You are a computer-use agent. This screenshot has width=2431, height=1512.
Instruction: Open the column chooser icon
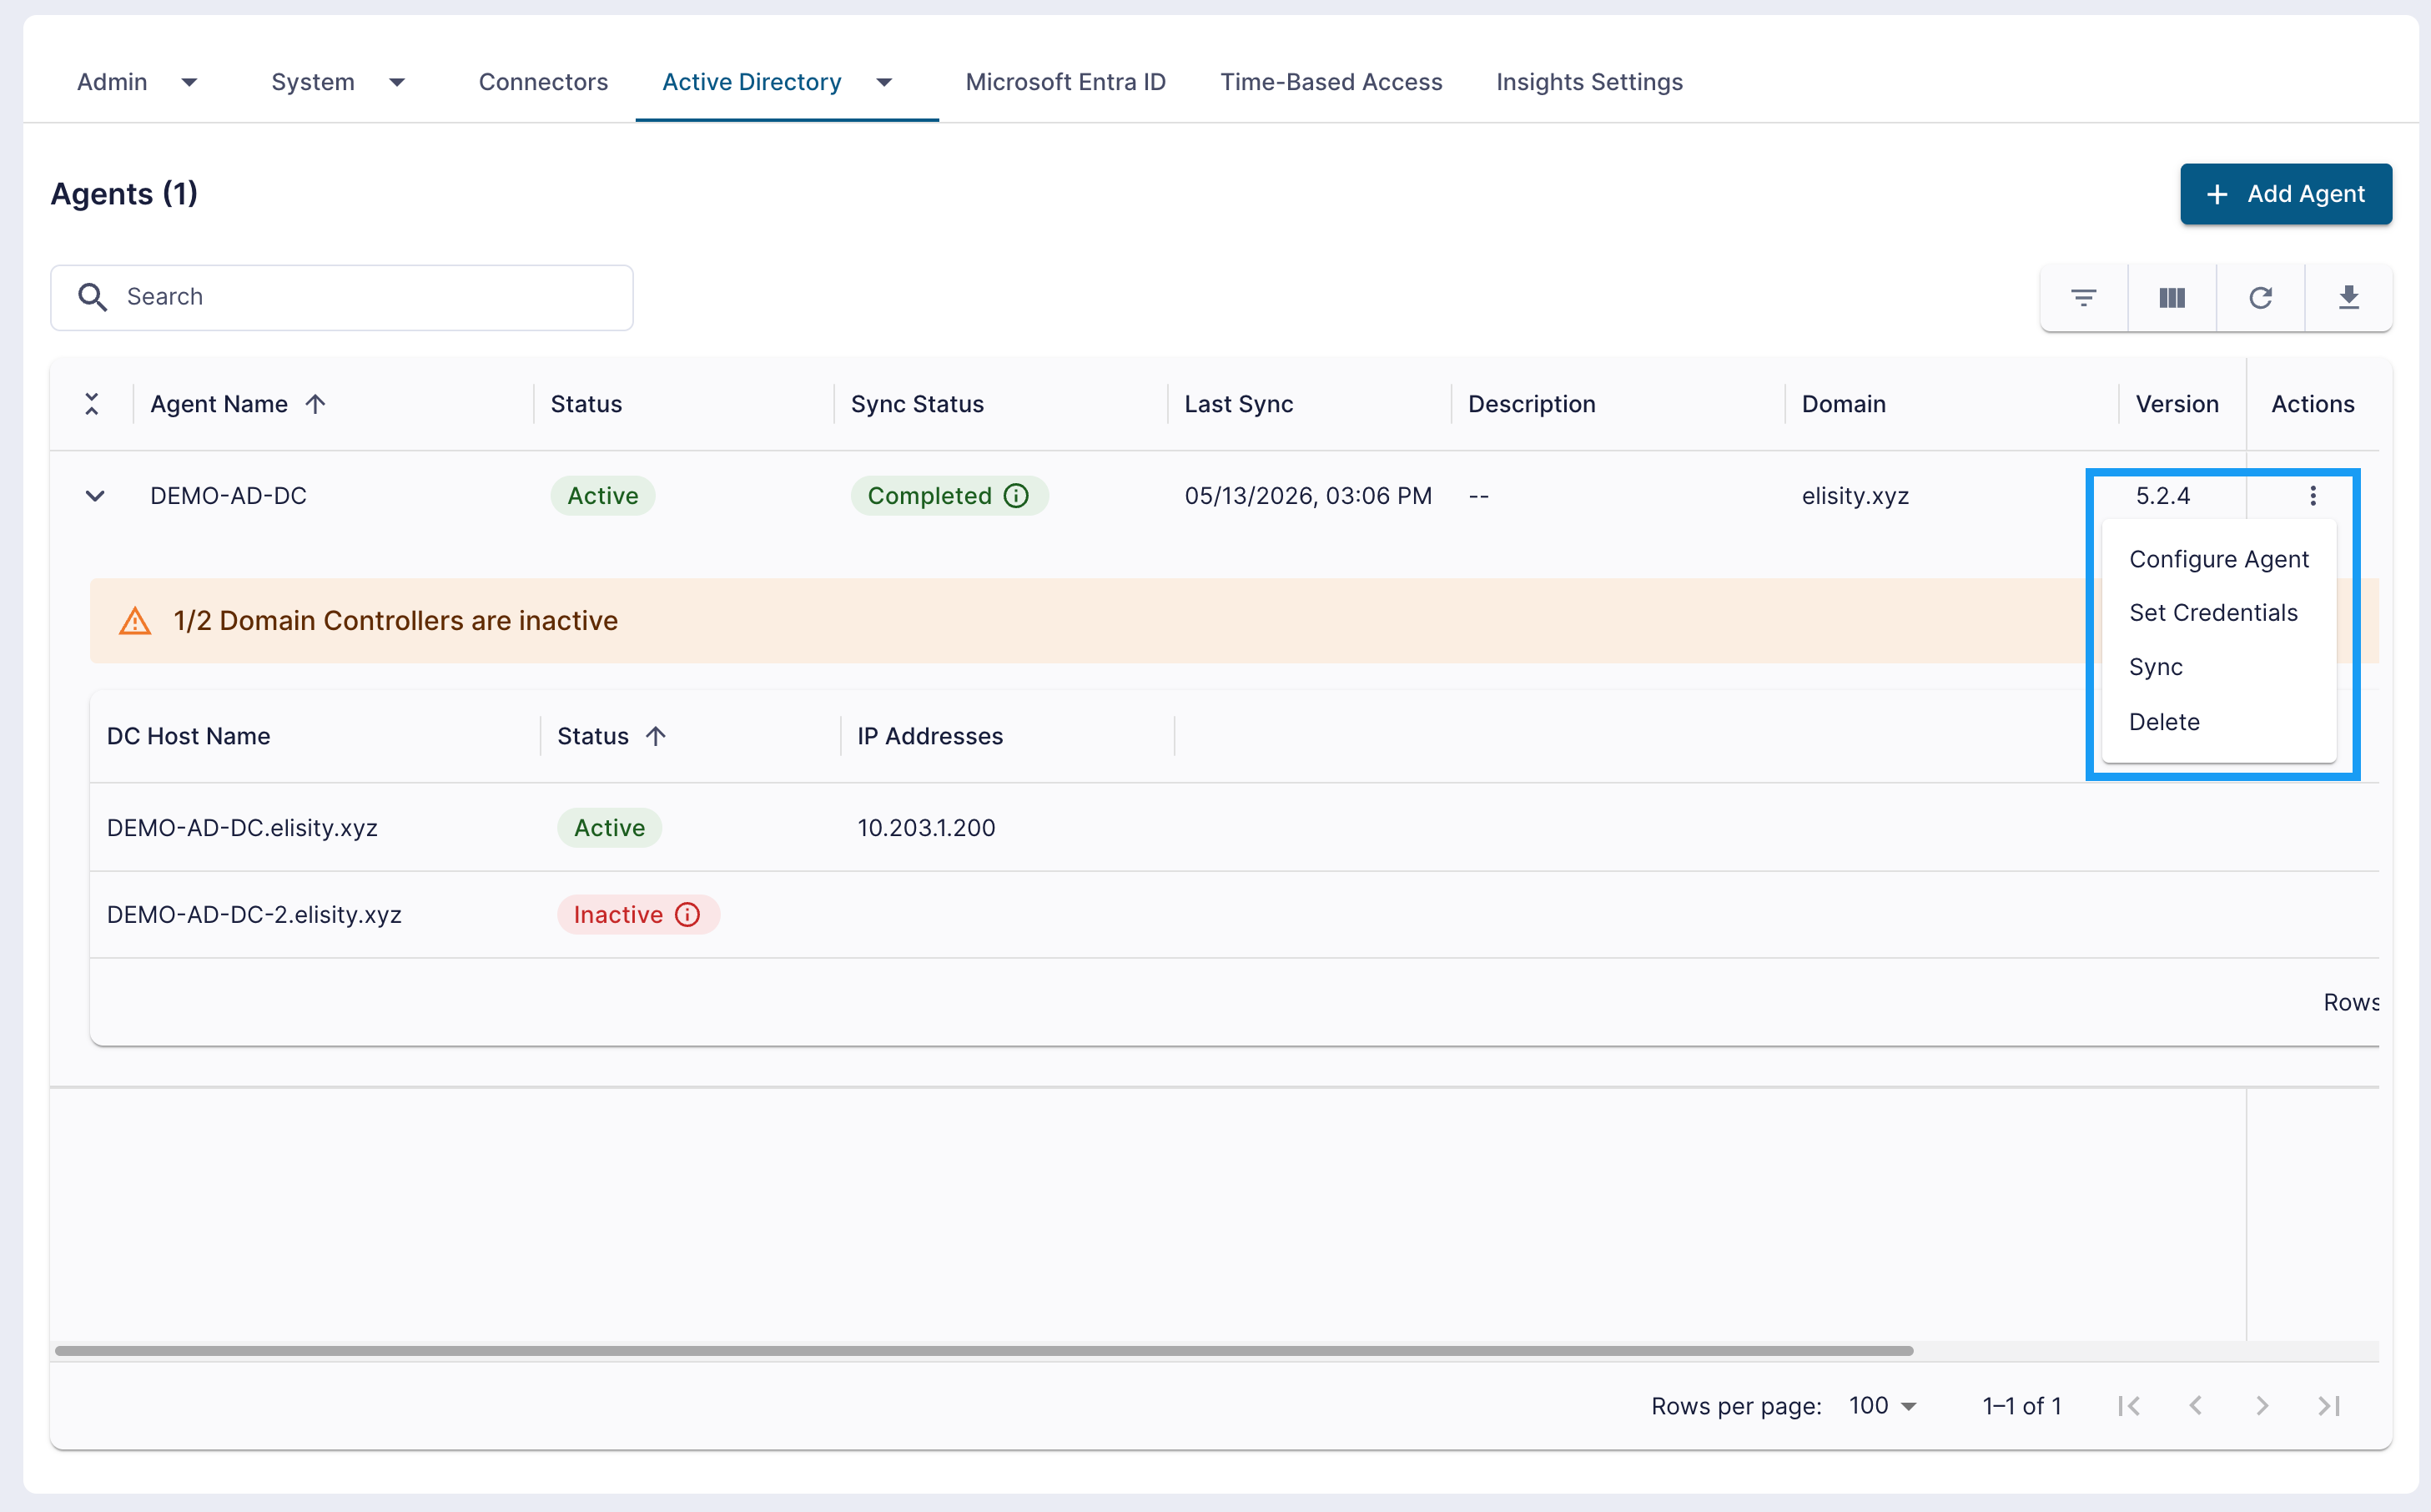click(2171, 297)
